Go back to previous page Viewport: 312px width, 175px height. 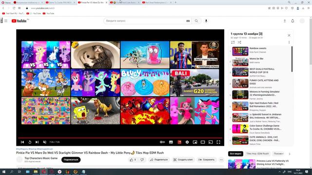tap(3, 8)
